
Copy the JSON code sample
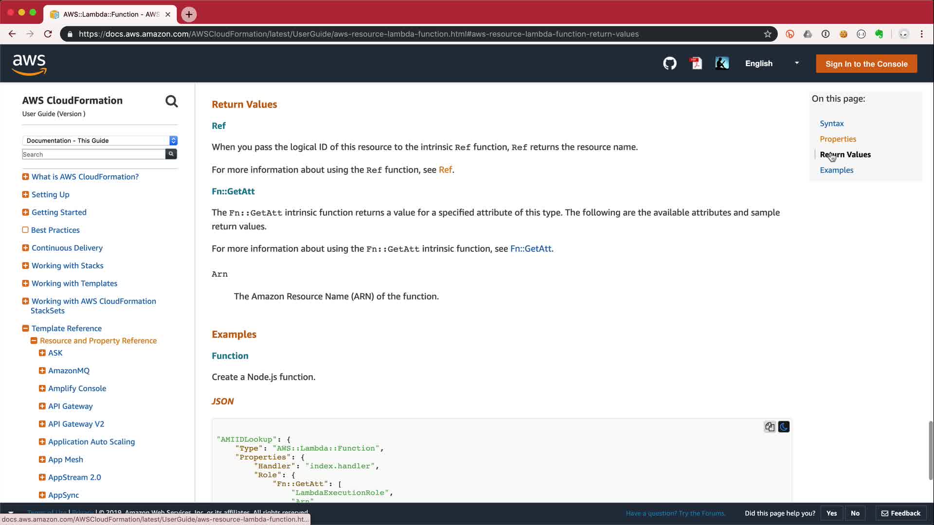click(x=770, y=427)
